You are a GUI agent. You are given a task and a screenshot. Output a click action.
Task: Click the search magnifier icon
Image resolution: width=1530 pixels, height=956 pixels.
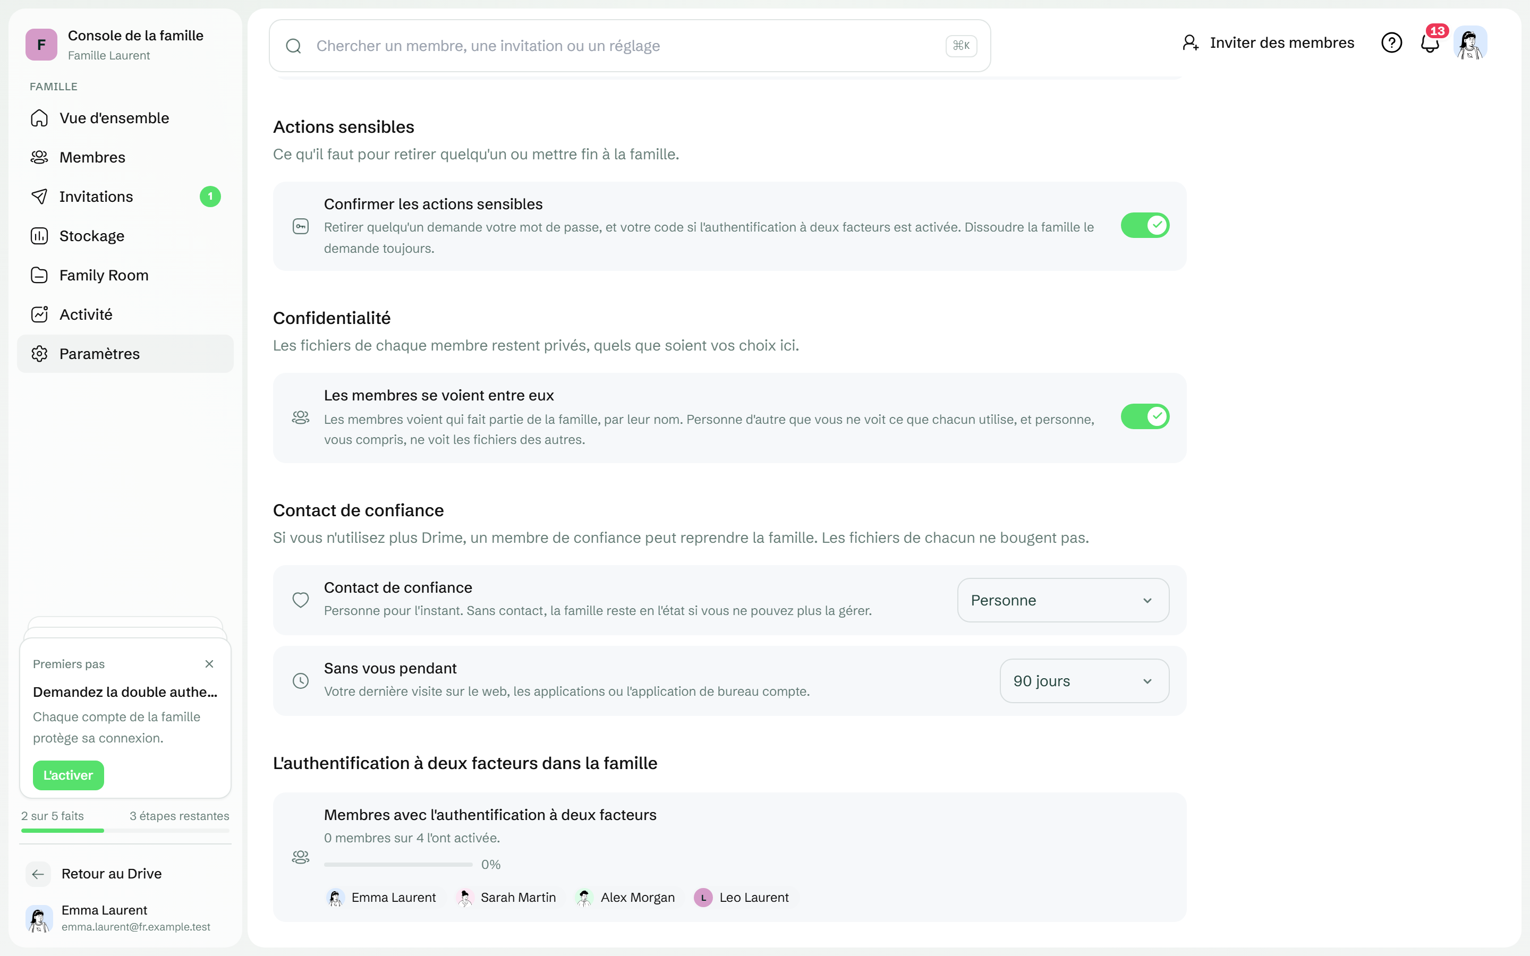293,46
